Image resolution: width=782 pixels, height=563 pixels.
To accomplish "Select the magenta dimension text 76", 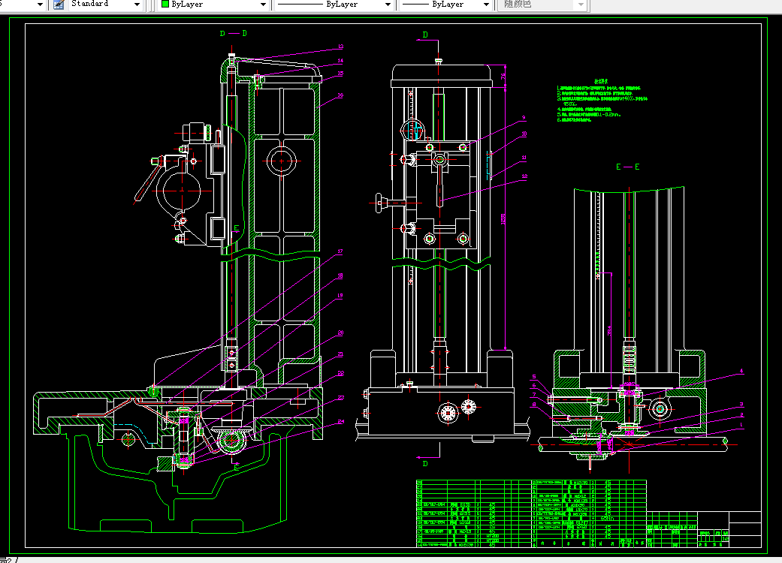I will pos(503,77).
